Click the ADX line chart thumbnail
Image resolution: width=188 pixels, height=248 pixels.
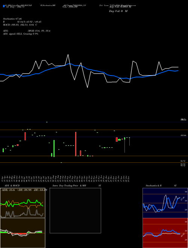[x=23, y=203]
